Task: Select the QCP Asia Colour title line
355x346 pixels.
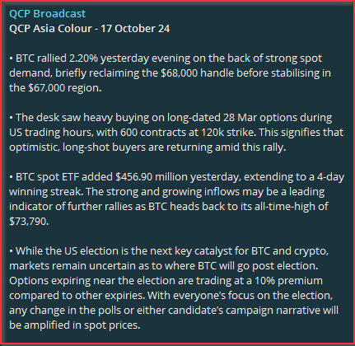Action: coord(90,29)
